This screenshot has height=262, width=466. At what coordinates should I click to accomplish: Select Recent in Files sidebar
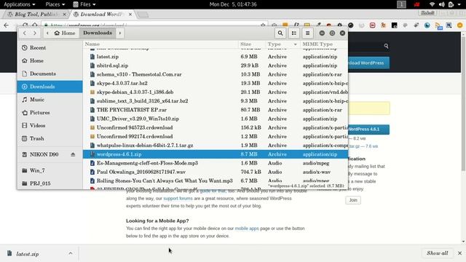(50, 47)
